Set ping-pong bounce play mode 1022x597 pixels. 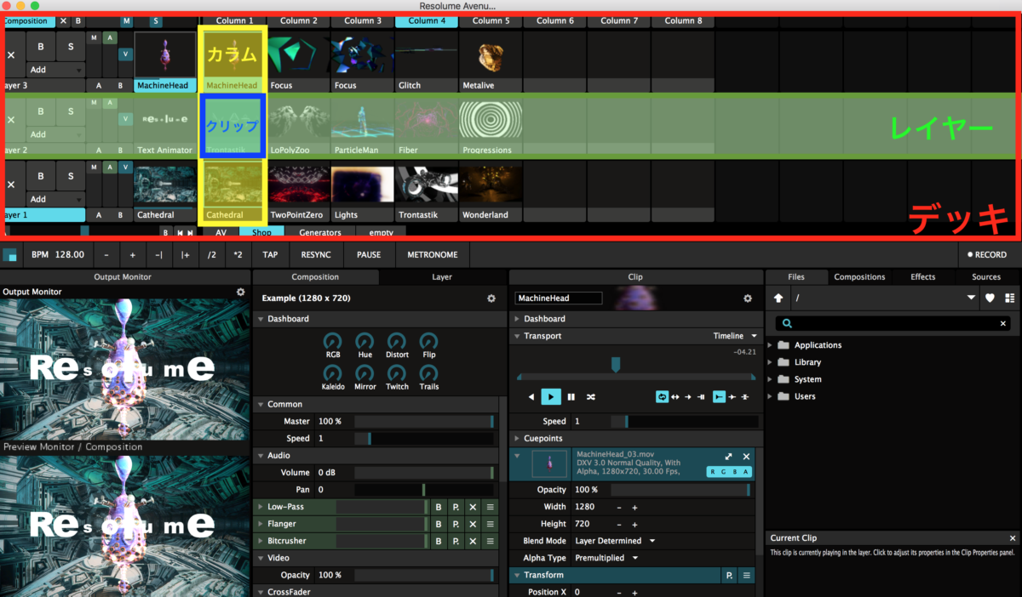pos(675,396)
